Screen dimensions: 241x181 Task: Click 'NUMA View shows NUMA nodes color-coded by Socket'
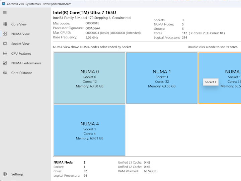(x=92, y=47)
